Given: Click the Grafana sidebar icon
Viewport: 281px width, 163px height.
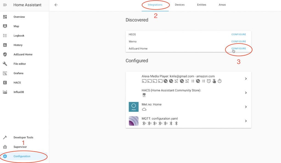Looking at the screenshot, I should 5,73.
